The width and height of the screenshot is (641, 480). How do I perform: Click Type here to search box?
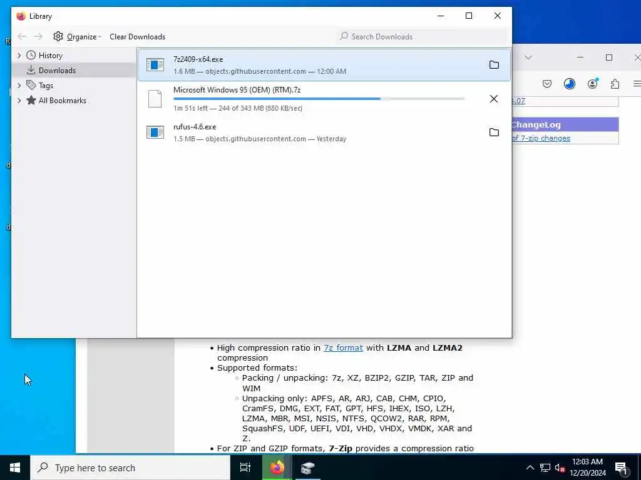click(130, 467)
